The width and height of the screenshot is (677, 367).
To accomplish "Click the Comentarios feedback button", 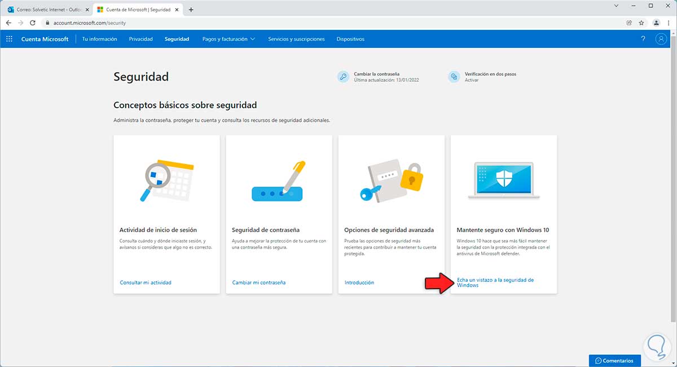I will pos(614,360).
